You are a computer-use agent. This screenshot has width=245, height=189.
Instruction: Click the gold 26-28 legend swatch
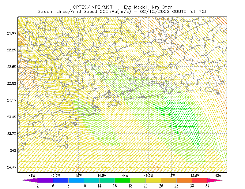pyautogui.click(x=169, y=180)
